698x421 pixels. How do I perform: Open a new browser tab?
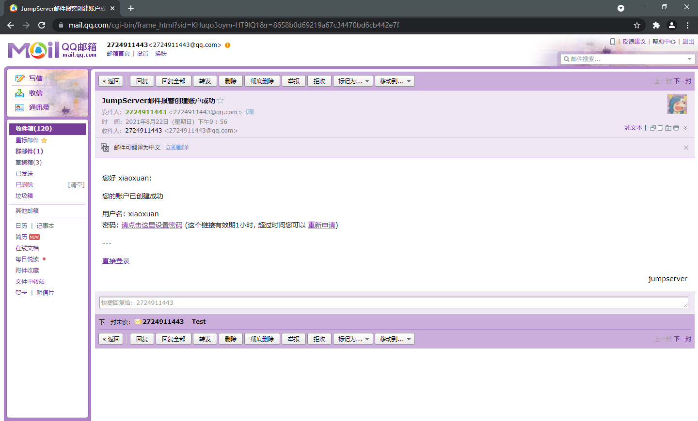131,8
